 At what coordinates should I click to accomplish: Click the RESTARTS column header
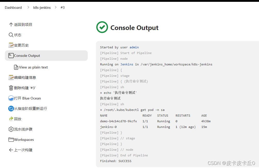pyautogui.click(x=183, y=116)
